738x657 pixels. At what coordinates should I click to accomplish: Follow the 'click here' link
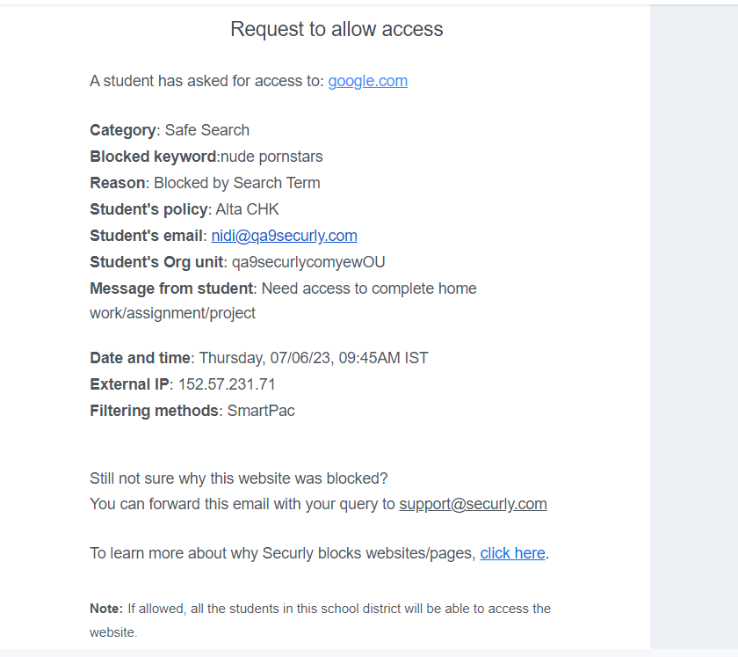[x=512, y=553]
